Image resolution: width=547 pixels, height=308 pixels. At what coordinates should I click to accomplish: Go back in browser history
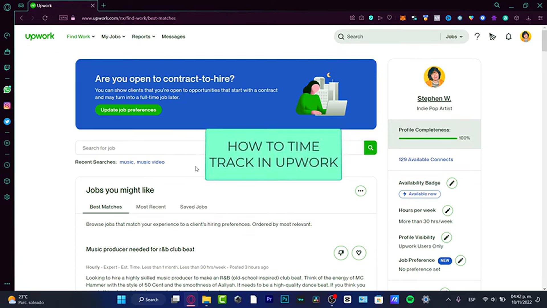[21, 18]
